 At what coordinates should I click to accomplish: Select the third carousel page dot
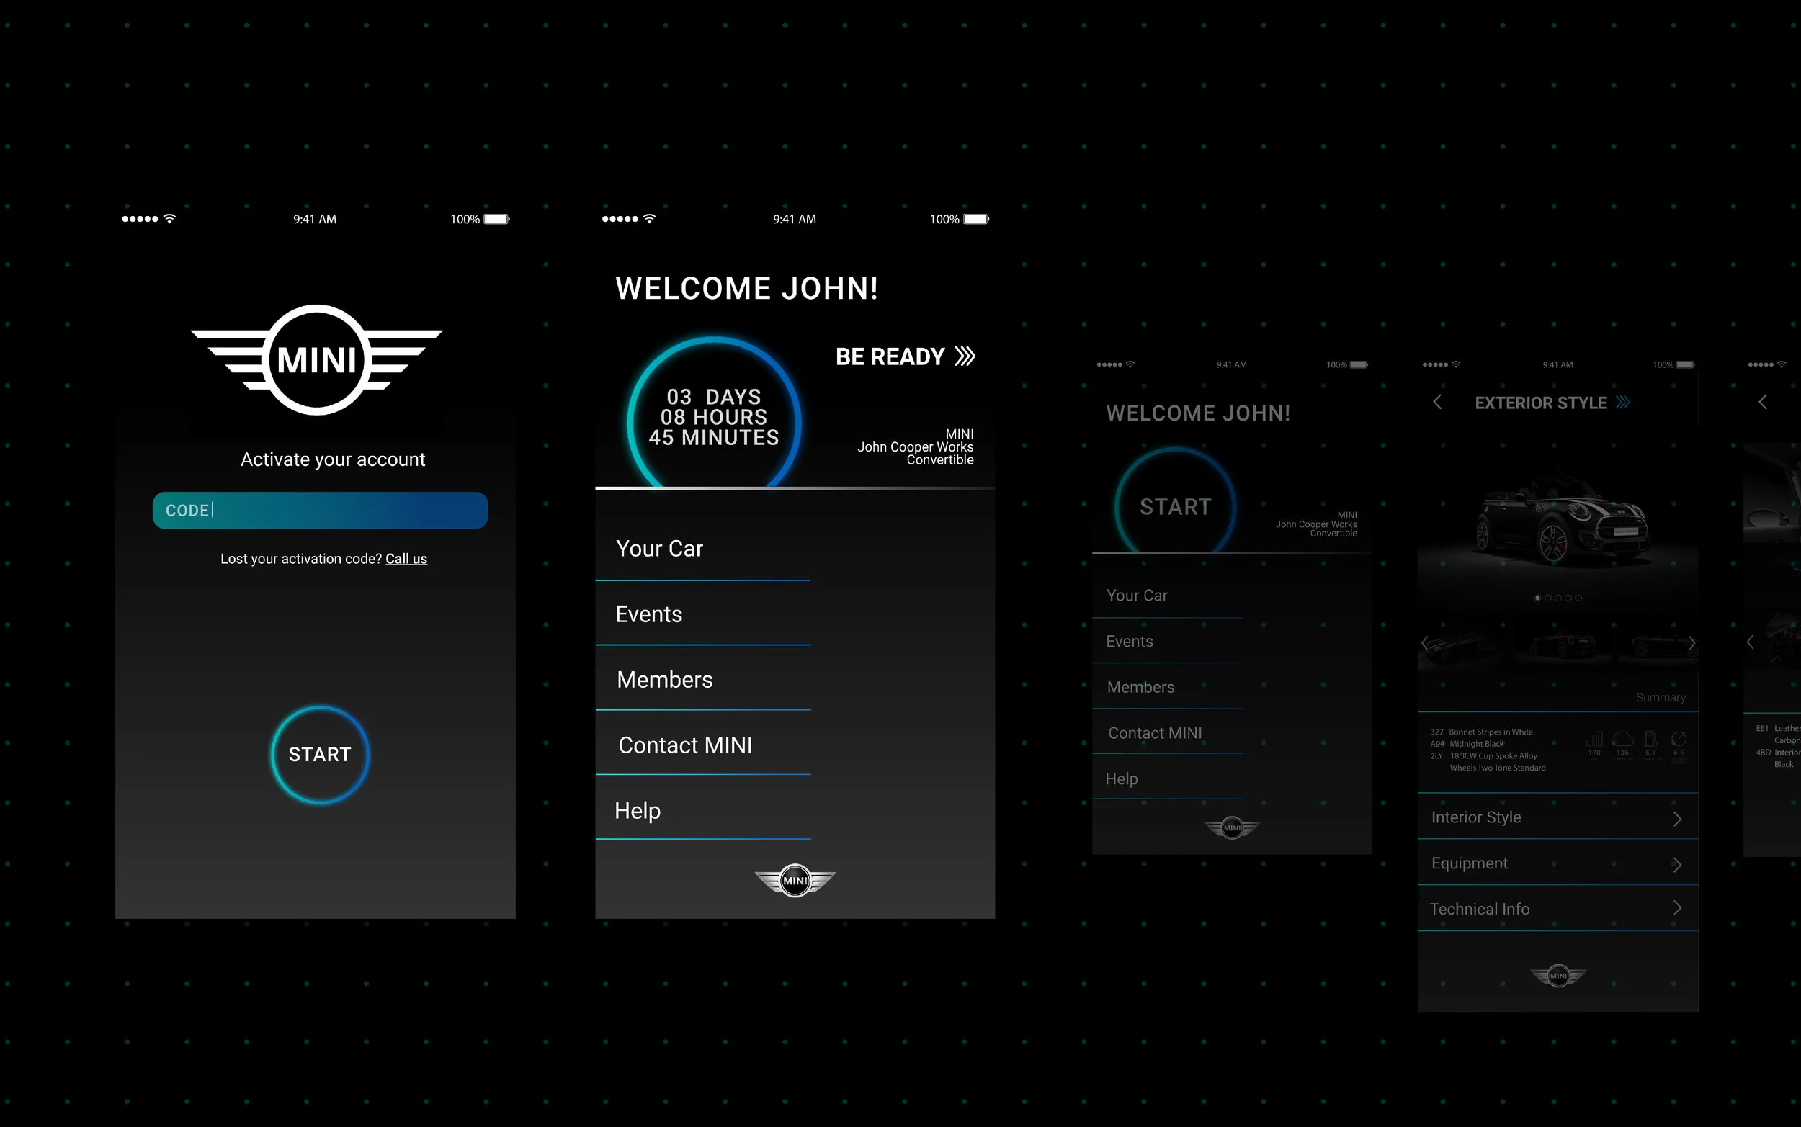point(1558,598)
